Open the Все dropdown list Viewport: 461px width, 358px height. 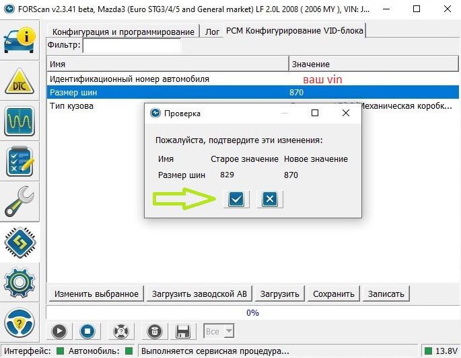219,331
